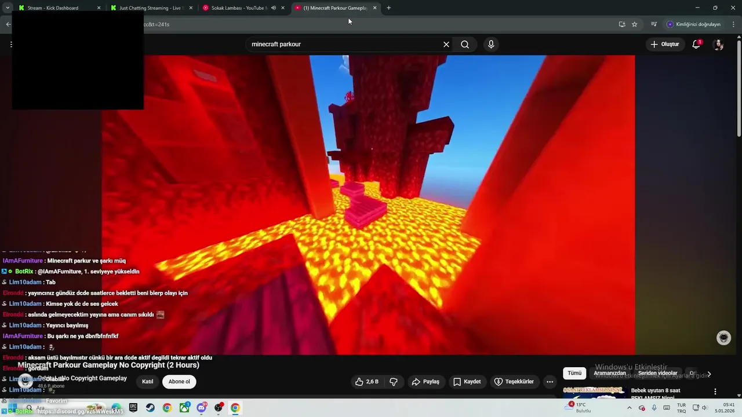Join channel with Katıl button

(148, 382)
